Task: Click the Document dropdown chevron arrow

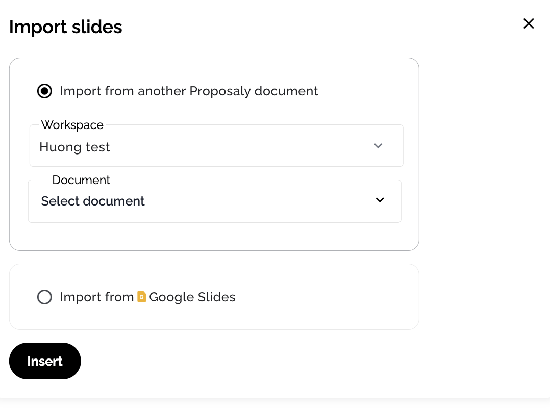Action: [x=380, y=200]
